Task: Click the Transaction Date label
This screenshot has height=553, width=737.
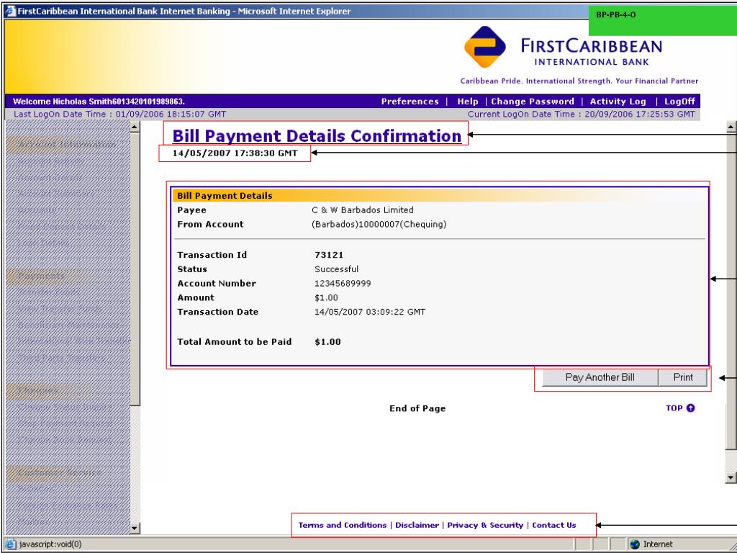Action: click(217, 312)
